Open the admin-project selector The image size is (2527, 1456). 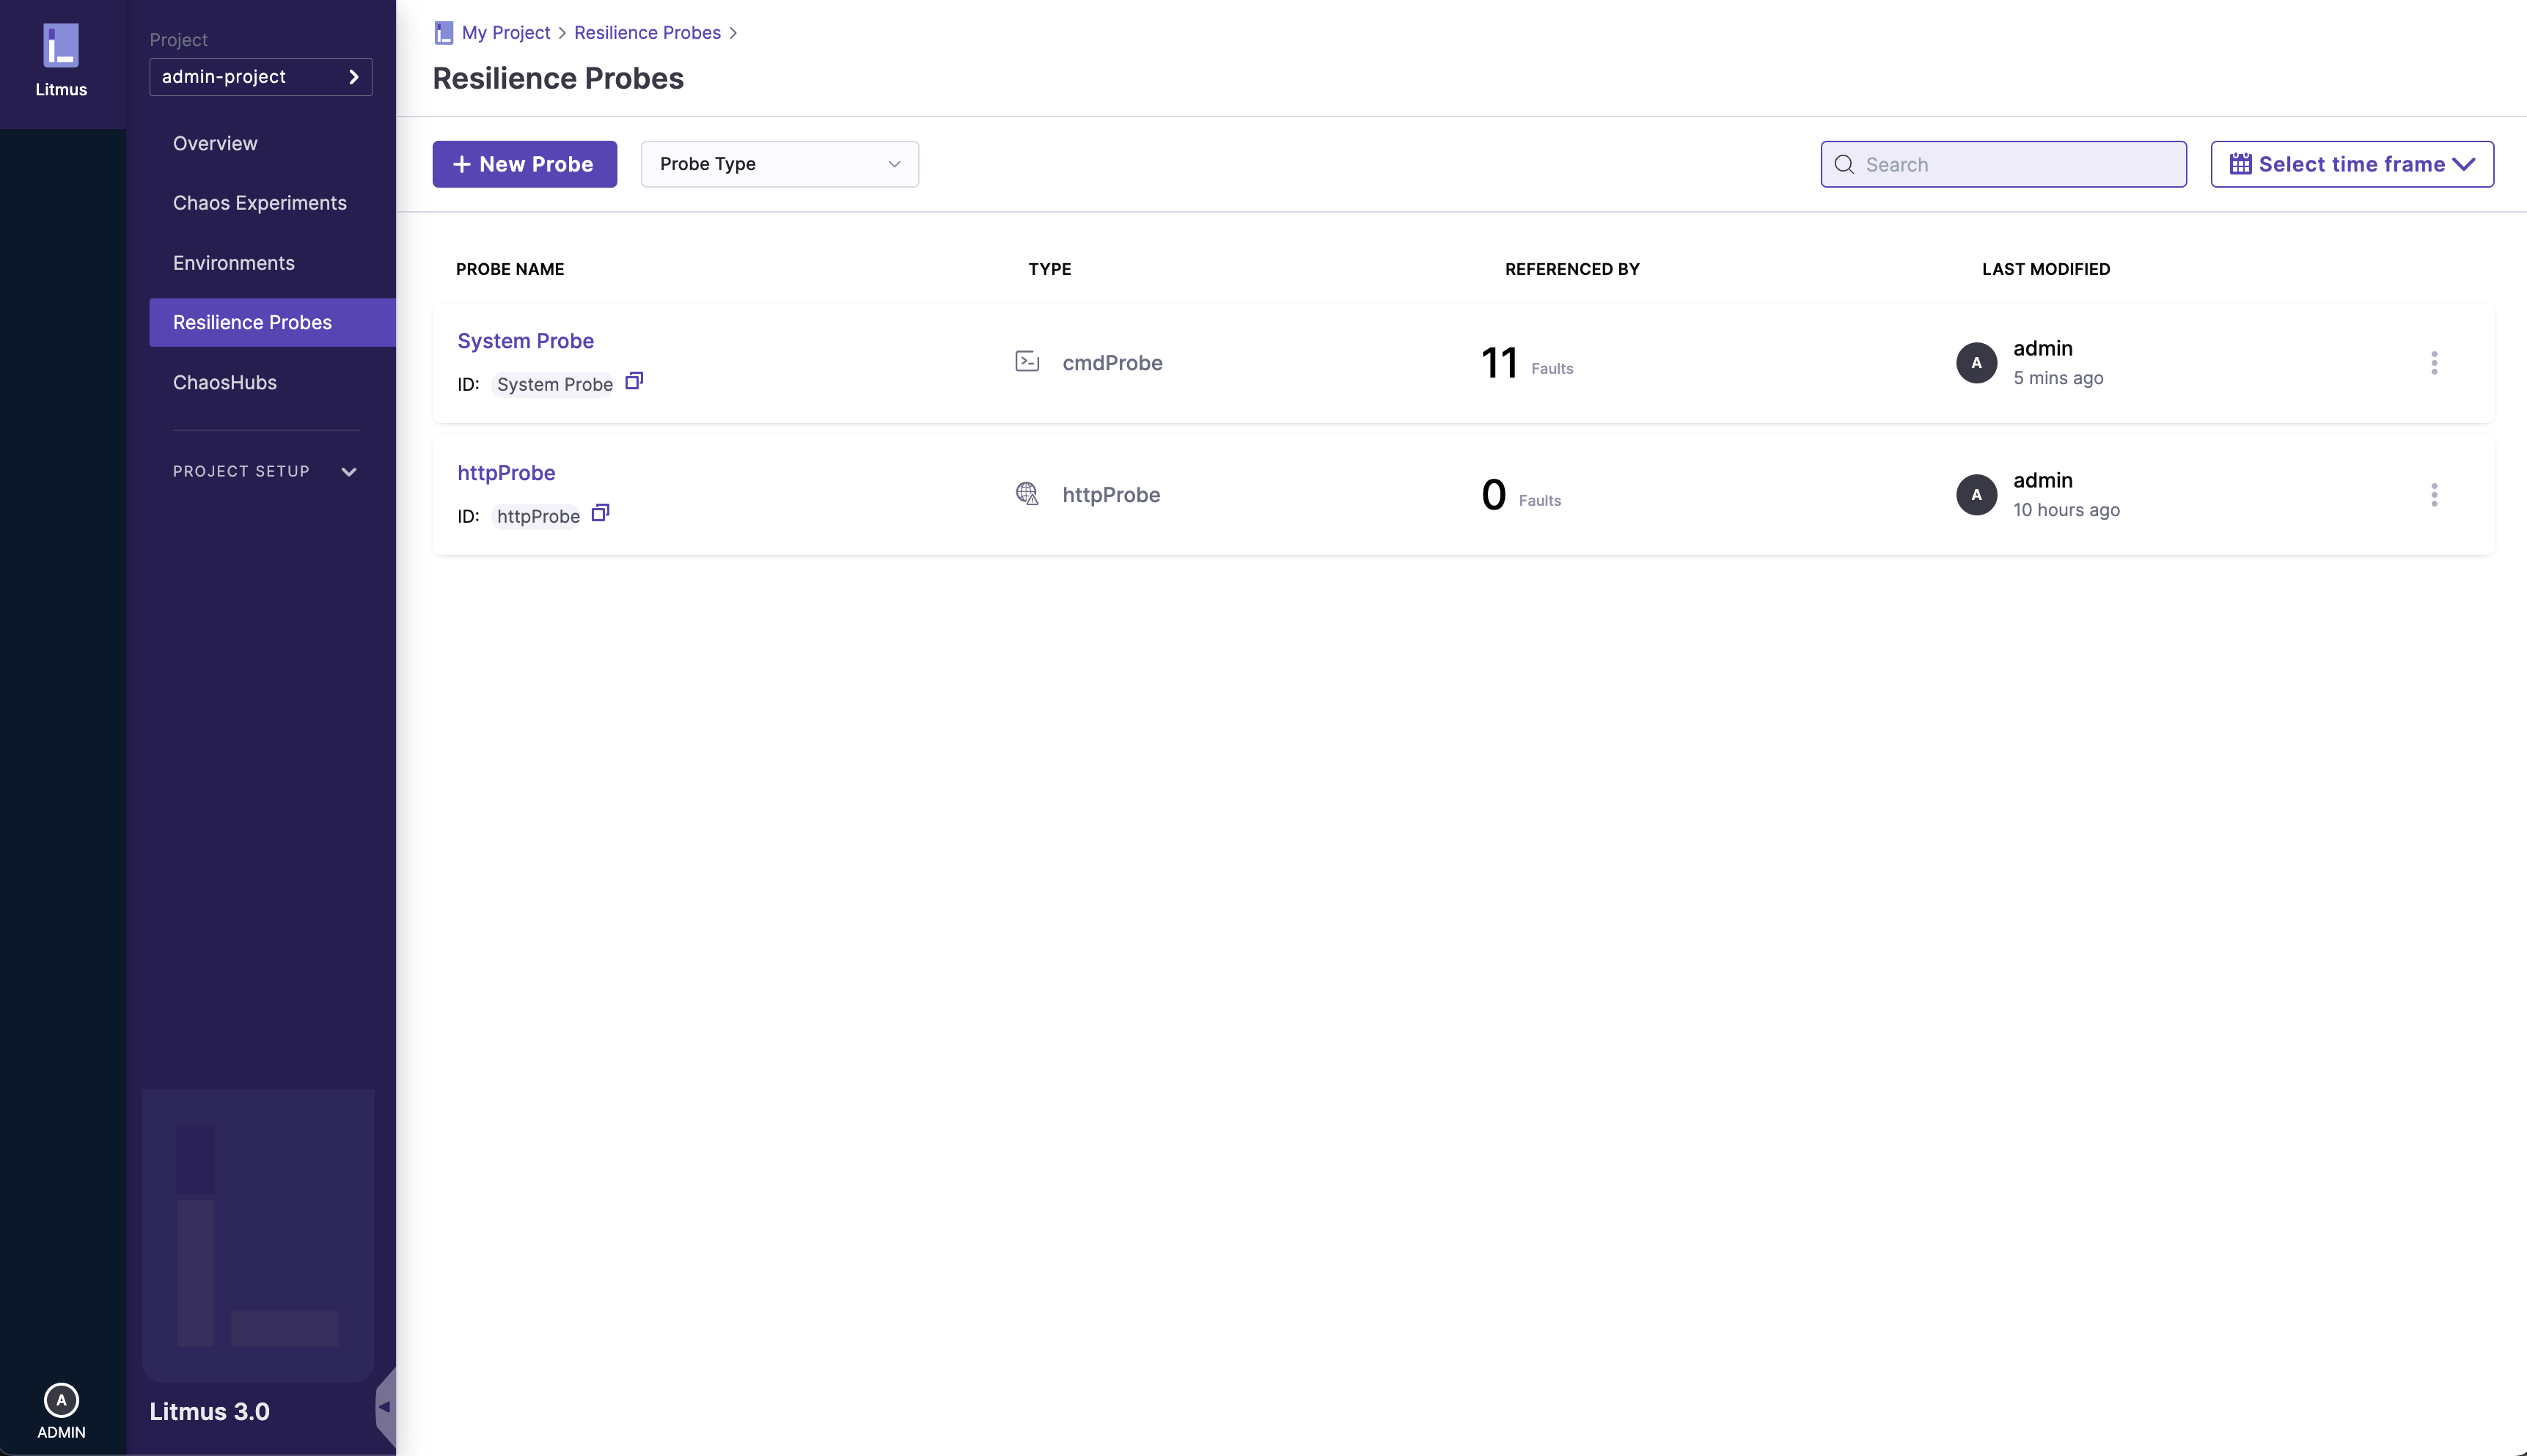(260, 77)
